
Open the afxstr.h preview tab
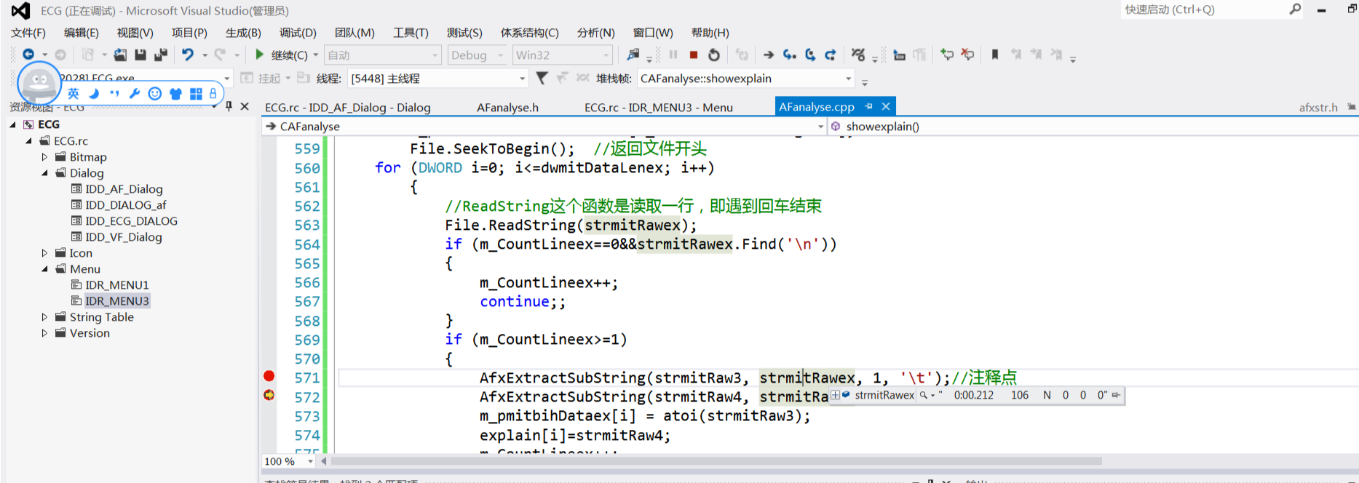pyautogui.click(x=1318, y=107)
